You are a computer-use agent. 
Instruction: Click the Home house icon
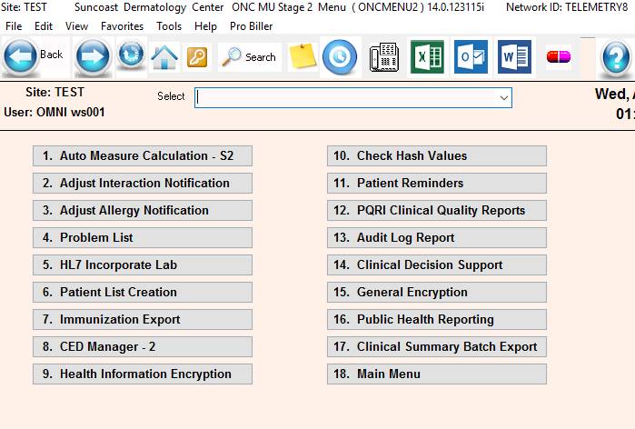click(x=164, y=56)
